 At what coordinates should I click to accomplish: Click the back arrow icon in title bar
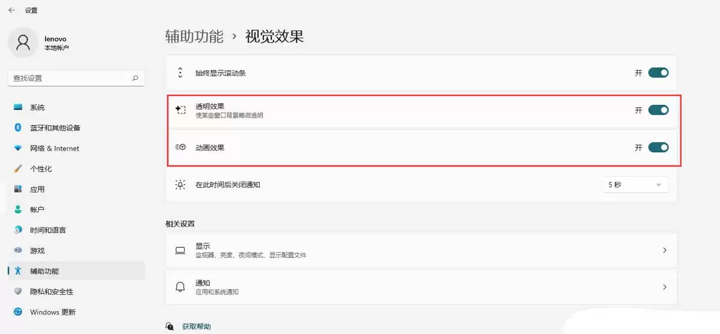pyautogui.click(x=11, y=10)
